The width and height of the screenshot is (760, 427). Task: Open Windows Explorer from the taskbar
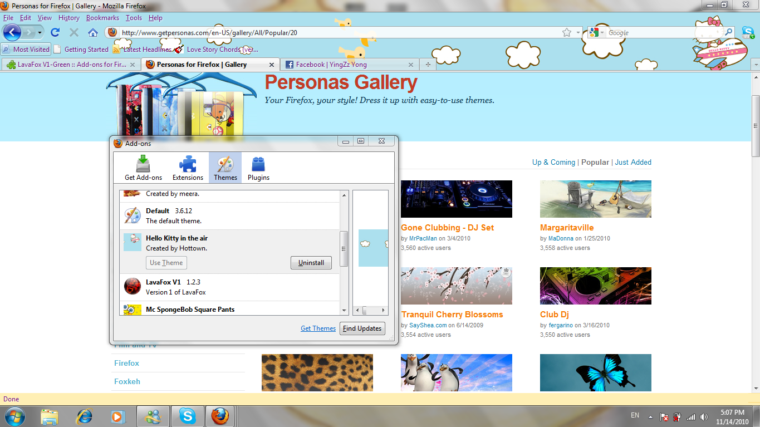[x=50, y=416]
